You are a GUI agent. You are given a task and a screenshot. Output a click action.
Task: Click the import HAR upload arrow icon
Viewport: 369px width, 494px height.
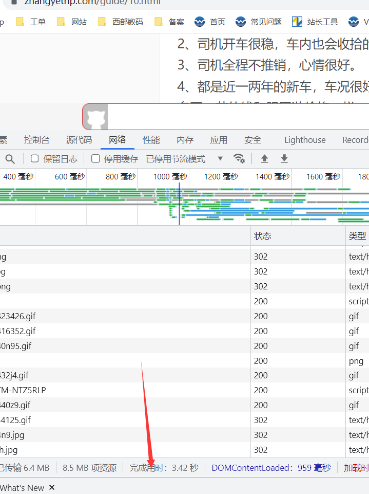pyautogui.click(x=264, y=158)
